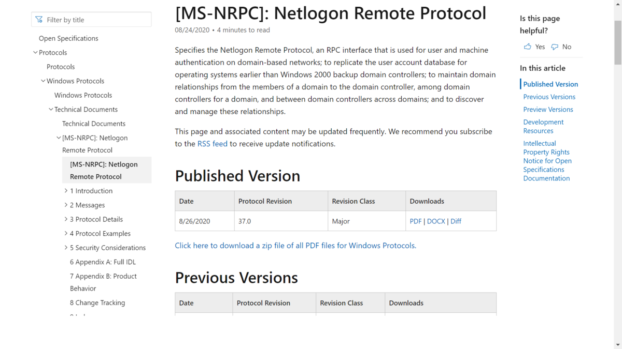Viewport: 622px width, 349px height.
Task: Download the zip of all Windows Protocols PDFs
Action: click(x=295, y=245)
